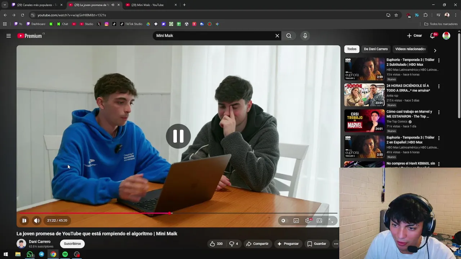Open Chrome three-dot menu

[456, 15]
